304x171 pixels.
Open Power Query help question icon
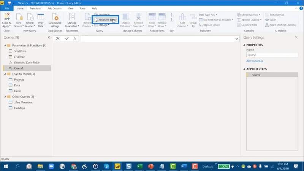[301, 8]
